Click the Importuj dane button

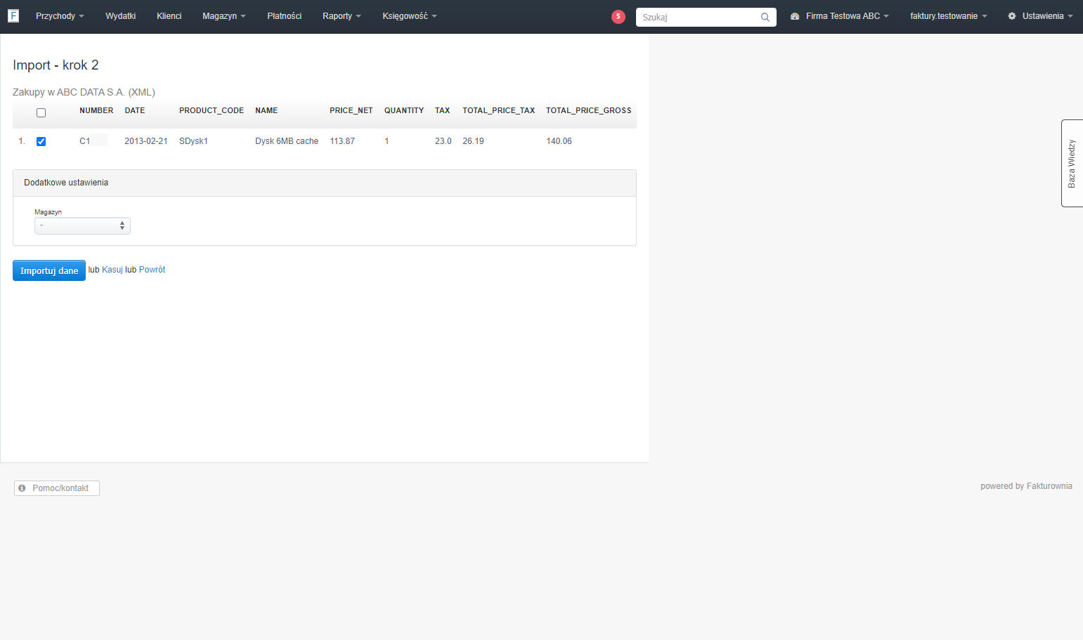click(x=49, y=270)
